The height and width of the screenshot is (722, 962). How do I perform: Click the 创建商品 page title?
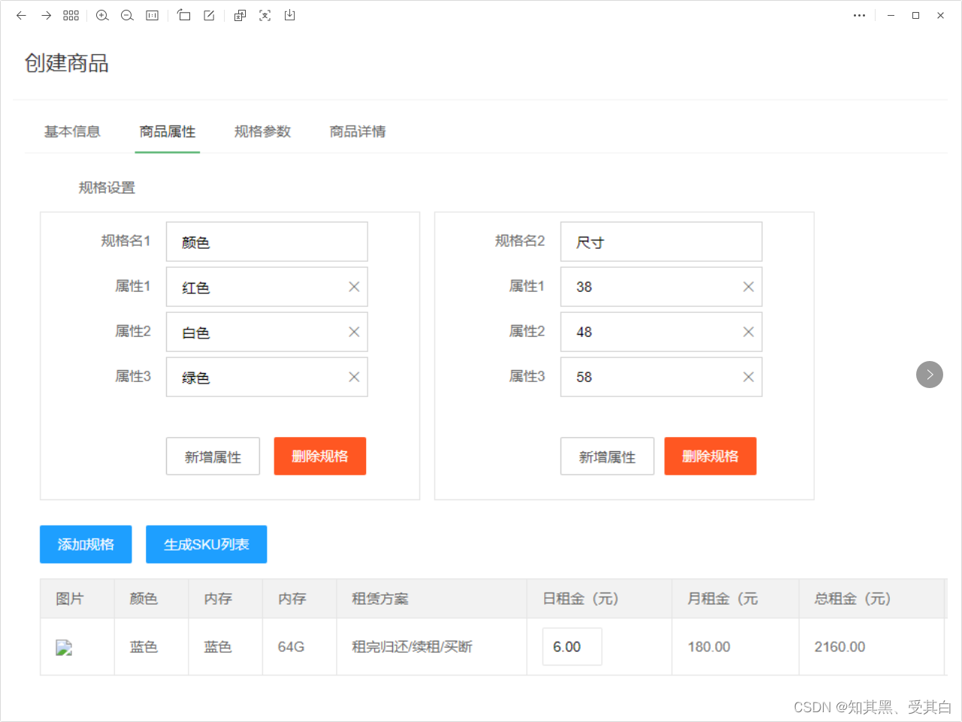pos(66,63)
